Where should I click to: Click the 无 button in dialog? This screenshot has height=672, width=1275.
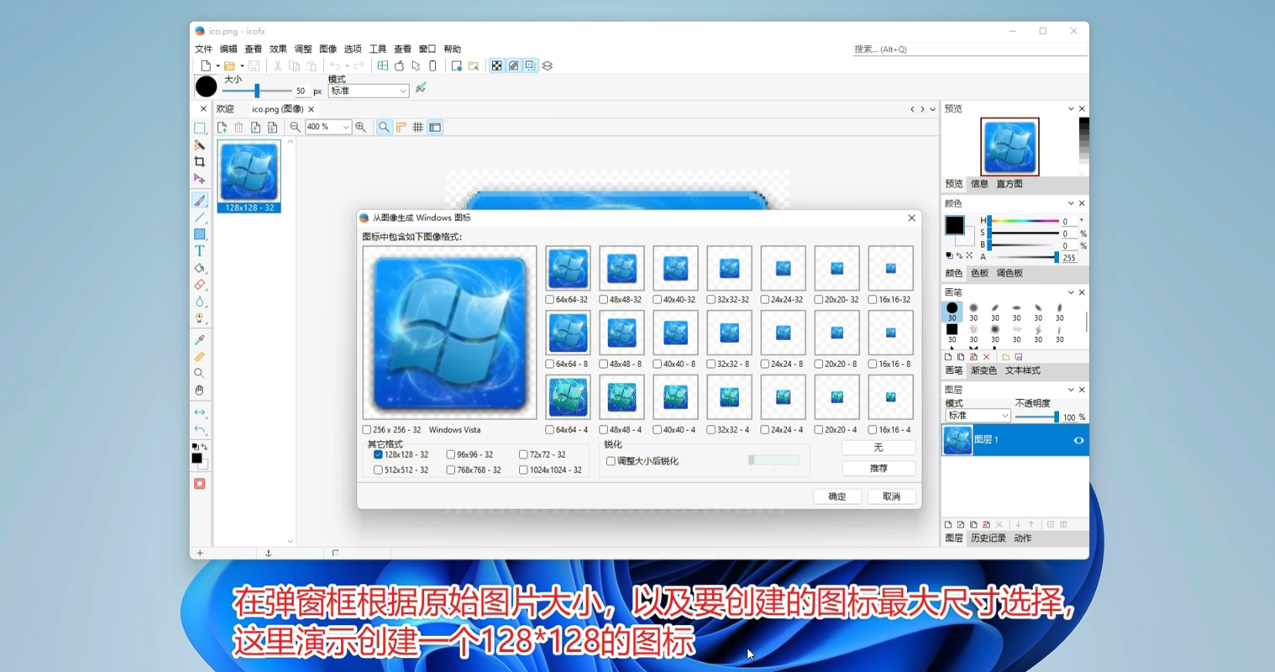pos(879,448)
